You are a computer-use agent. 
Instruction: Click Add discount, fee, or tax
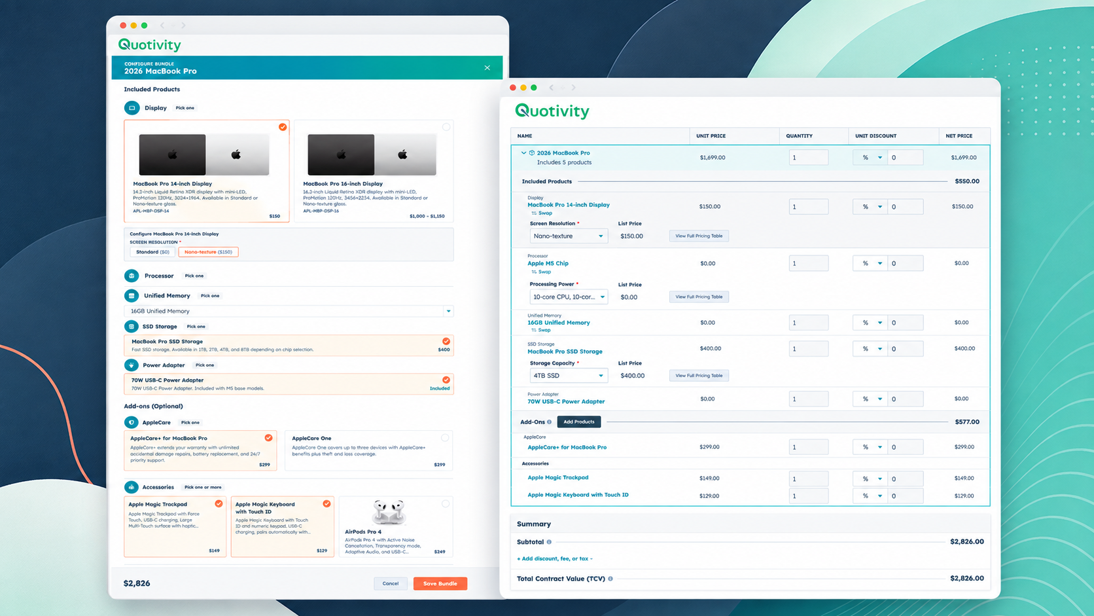pos(555,559)
